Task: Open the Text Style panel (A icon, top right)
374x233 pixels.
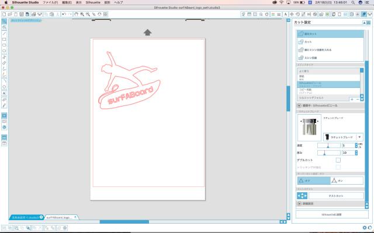Action: (x=285, y=14)
